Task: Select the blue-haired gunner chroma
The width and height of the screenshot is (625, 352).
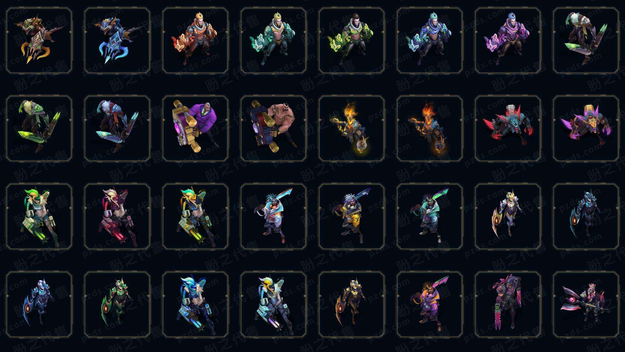Action: pos(195,304)
